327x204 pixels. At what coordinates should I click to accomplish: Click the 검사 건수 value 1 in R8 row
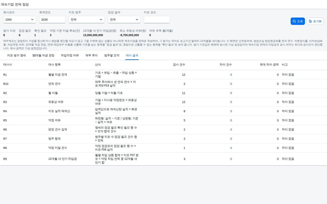[184, 148]
